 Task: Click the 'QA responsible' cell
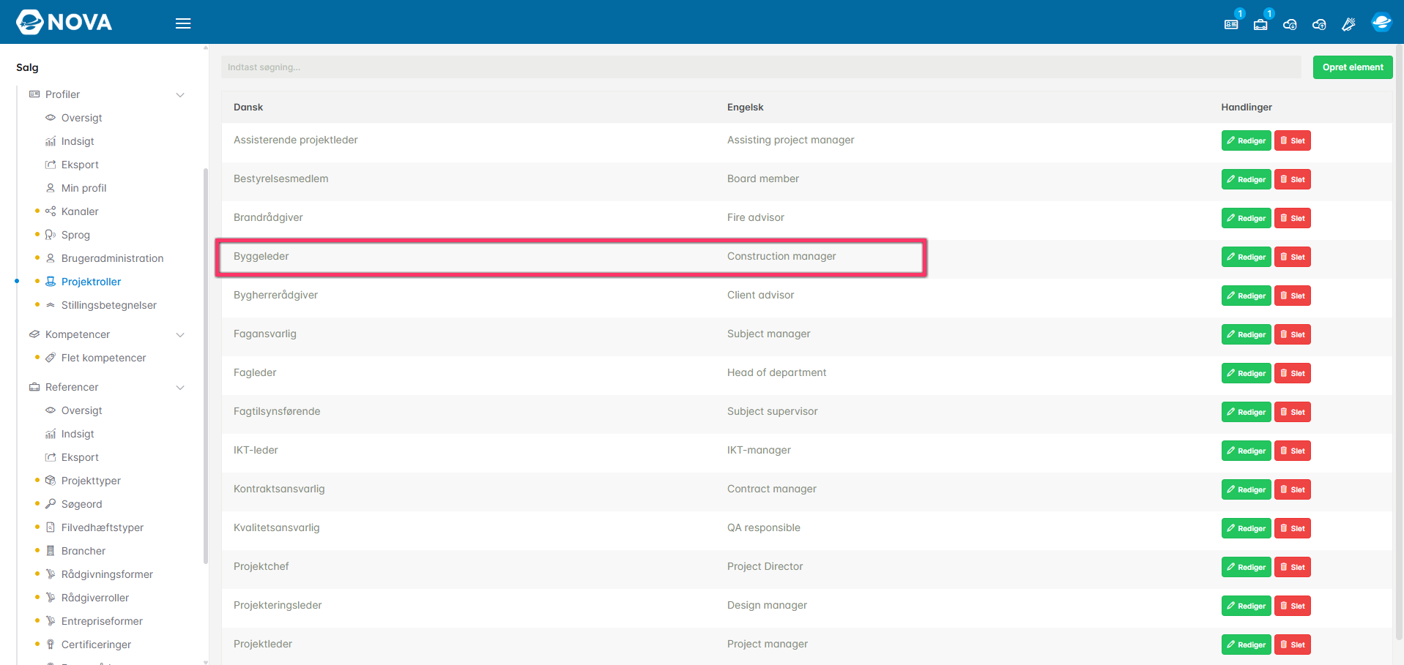[764, 527]
